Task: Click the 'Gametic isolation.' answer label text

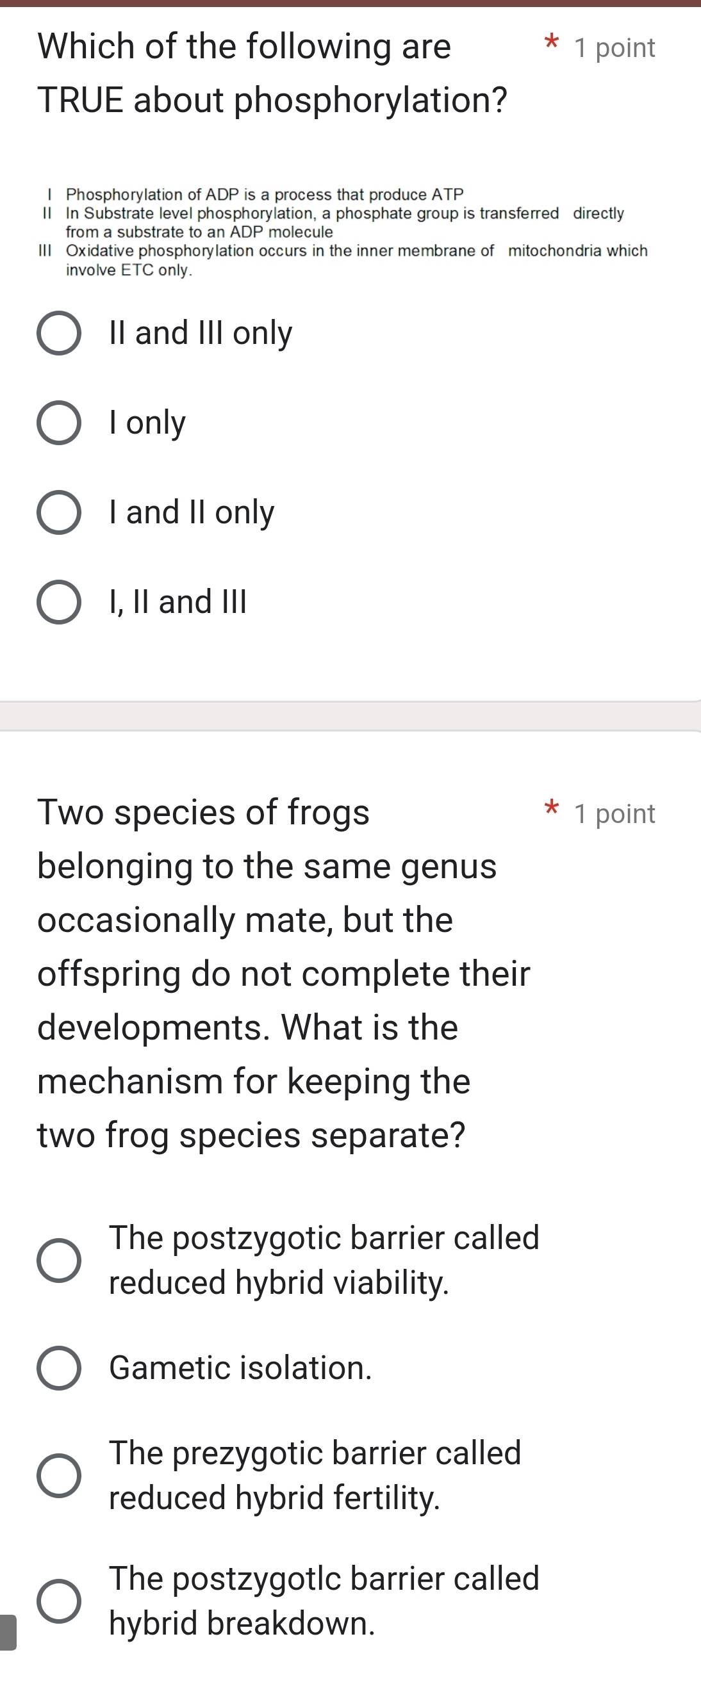Action: [241, 1368]
